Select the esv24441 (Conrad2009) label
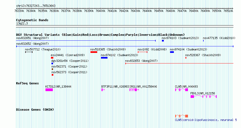 [68, 55]
